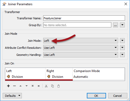Confirm the parameters with OK
This screenshot has width=130, height=101.
tap(96, 96)
